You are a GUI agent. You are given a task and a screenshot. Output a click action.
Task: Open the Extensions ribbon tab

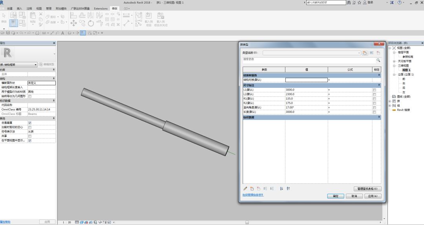[101, 9]
